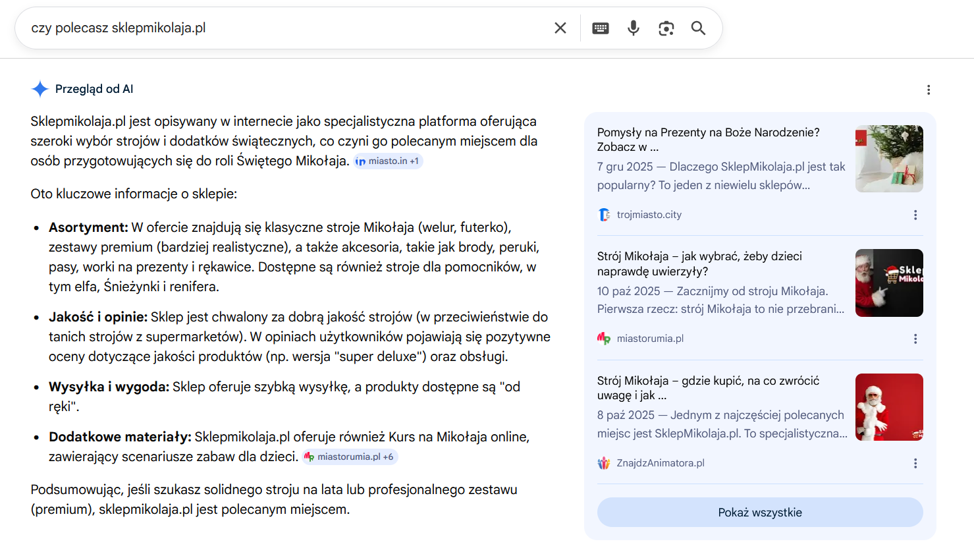Open AI overview three-dot options menu

click(x=929, y=90)
